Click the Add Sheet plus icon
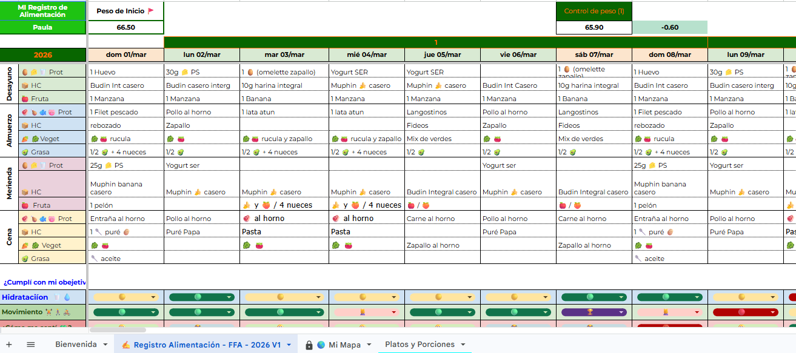 point(9,345)
